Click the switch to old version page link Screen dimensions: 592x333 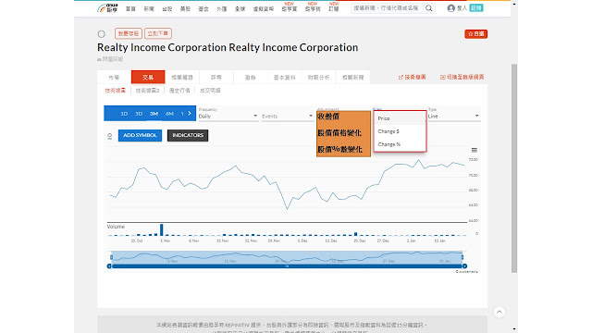(x=462, y=77)
